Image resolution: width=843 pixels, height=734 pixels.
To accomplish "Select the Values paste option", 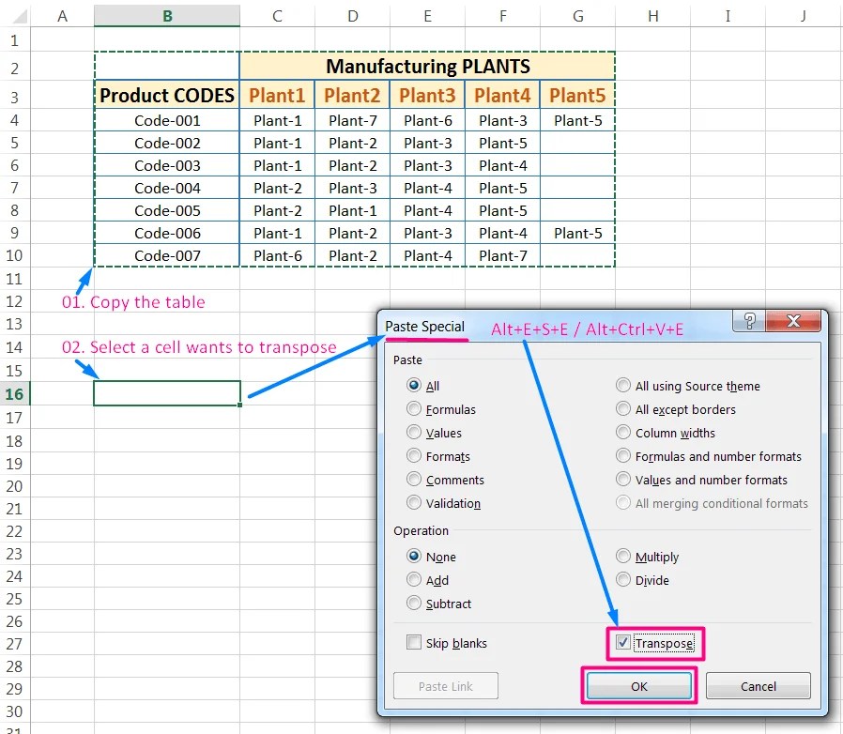I will [413, 433].
